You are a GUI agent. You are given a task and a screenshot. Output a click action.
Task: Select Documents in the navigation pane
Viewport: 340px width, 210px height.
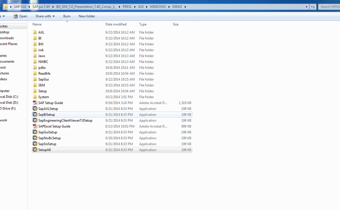[x=7, y=61]
